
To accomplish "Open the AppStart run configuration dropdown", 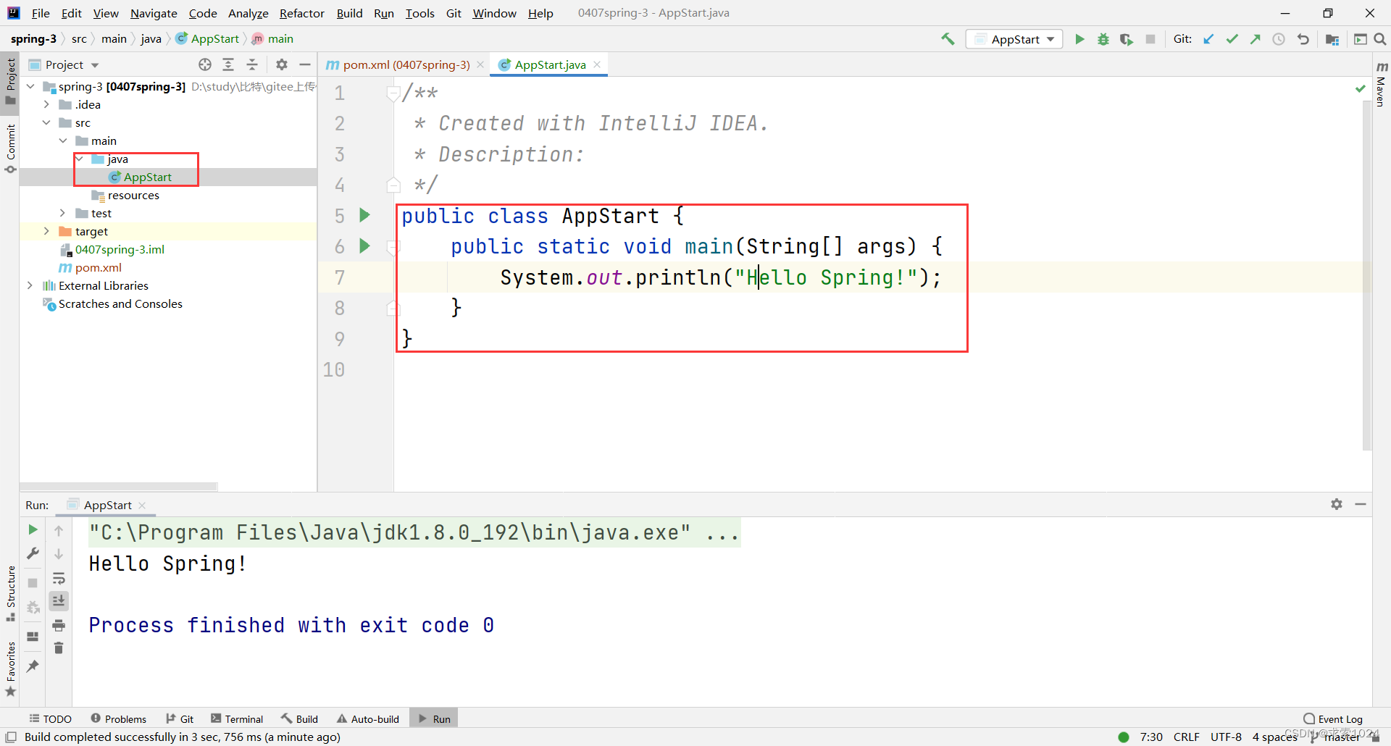I will pos(1014,39).
